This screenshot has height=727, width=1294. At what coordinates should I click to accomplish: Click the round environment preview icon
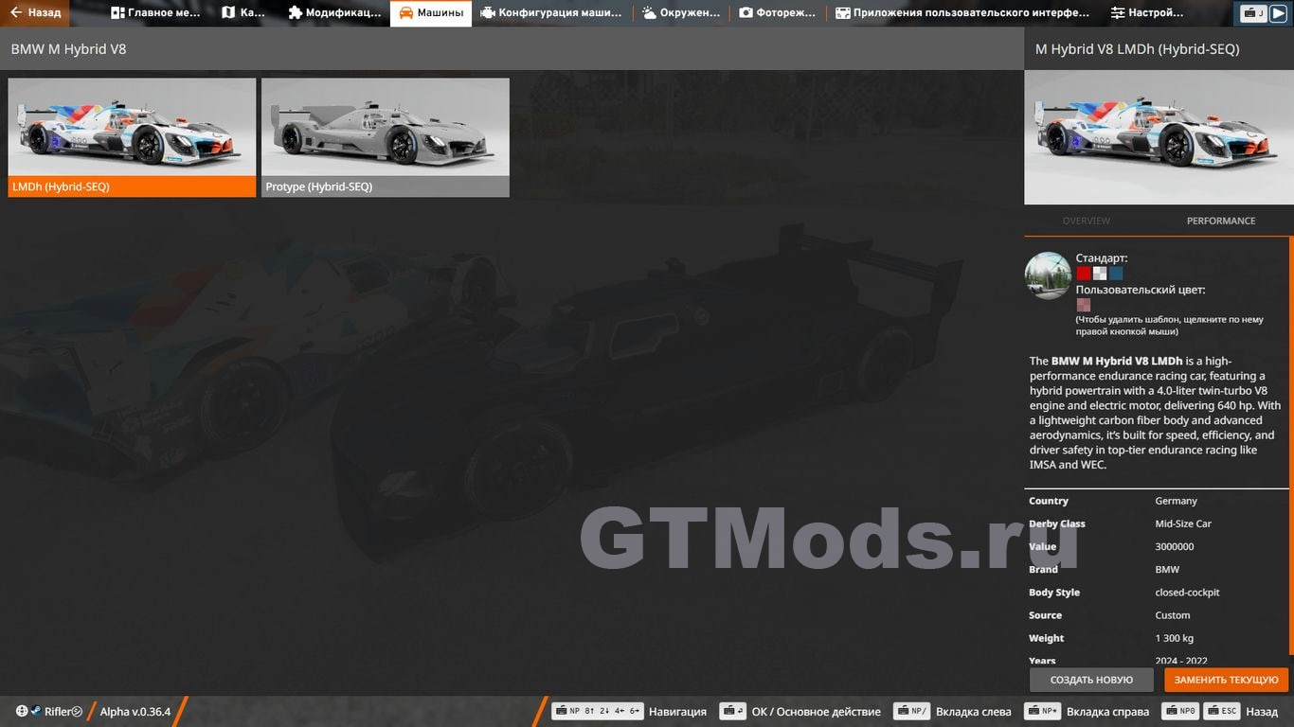[x=1048, y=275]
